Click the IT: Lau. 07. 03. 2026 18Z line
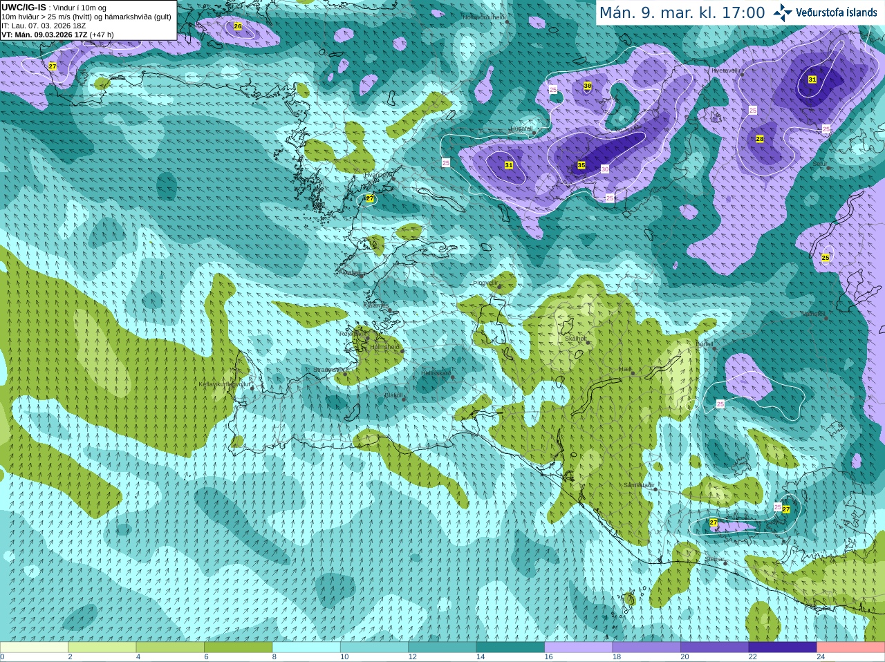 44,26
